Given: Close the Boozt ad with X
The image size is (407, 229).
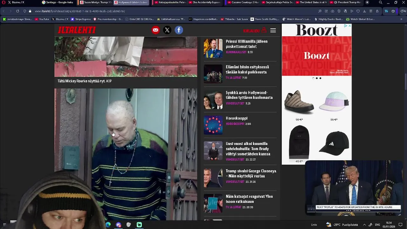Looking at the screenshot, I should [349, 26].
